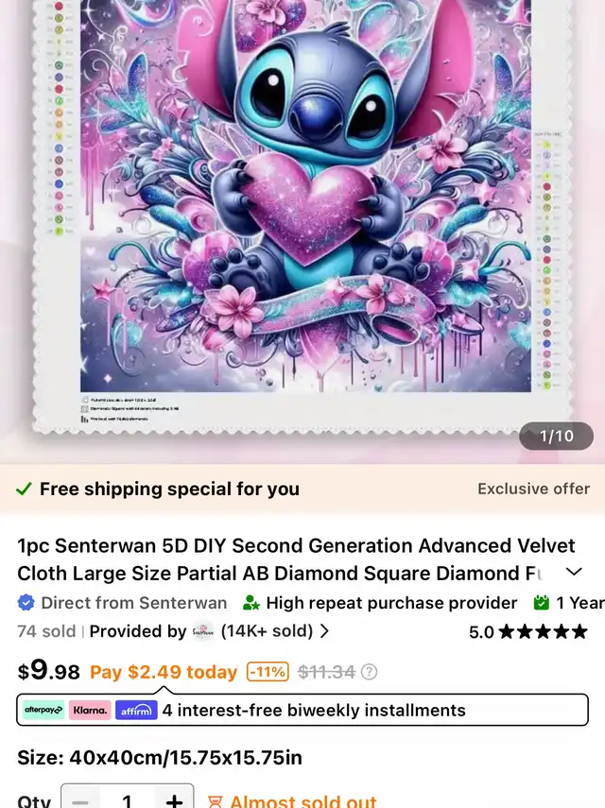Click the -11% discount badge

click(268, 672)
